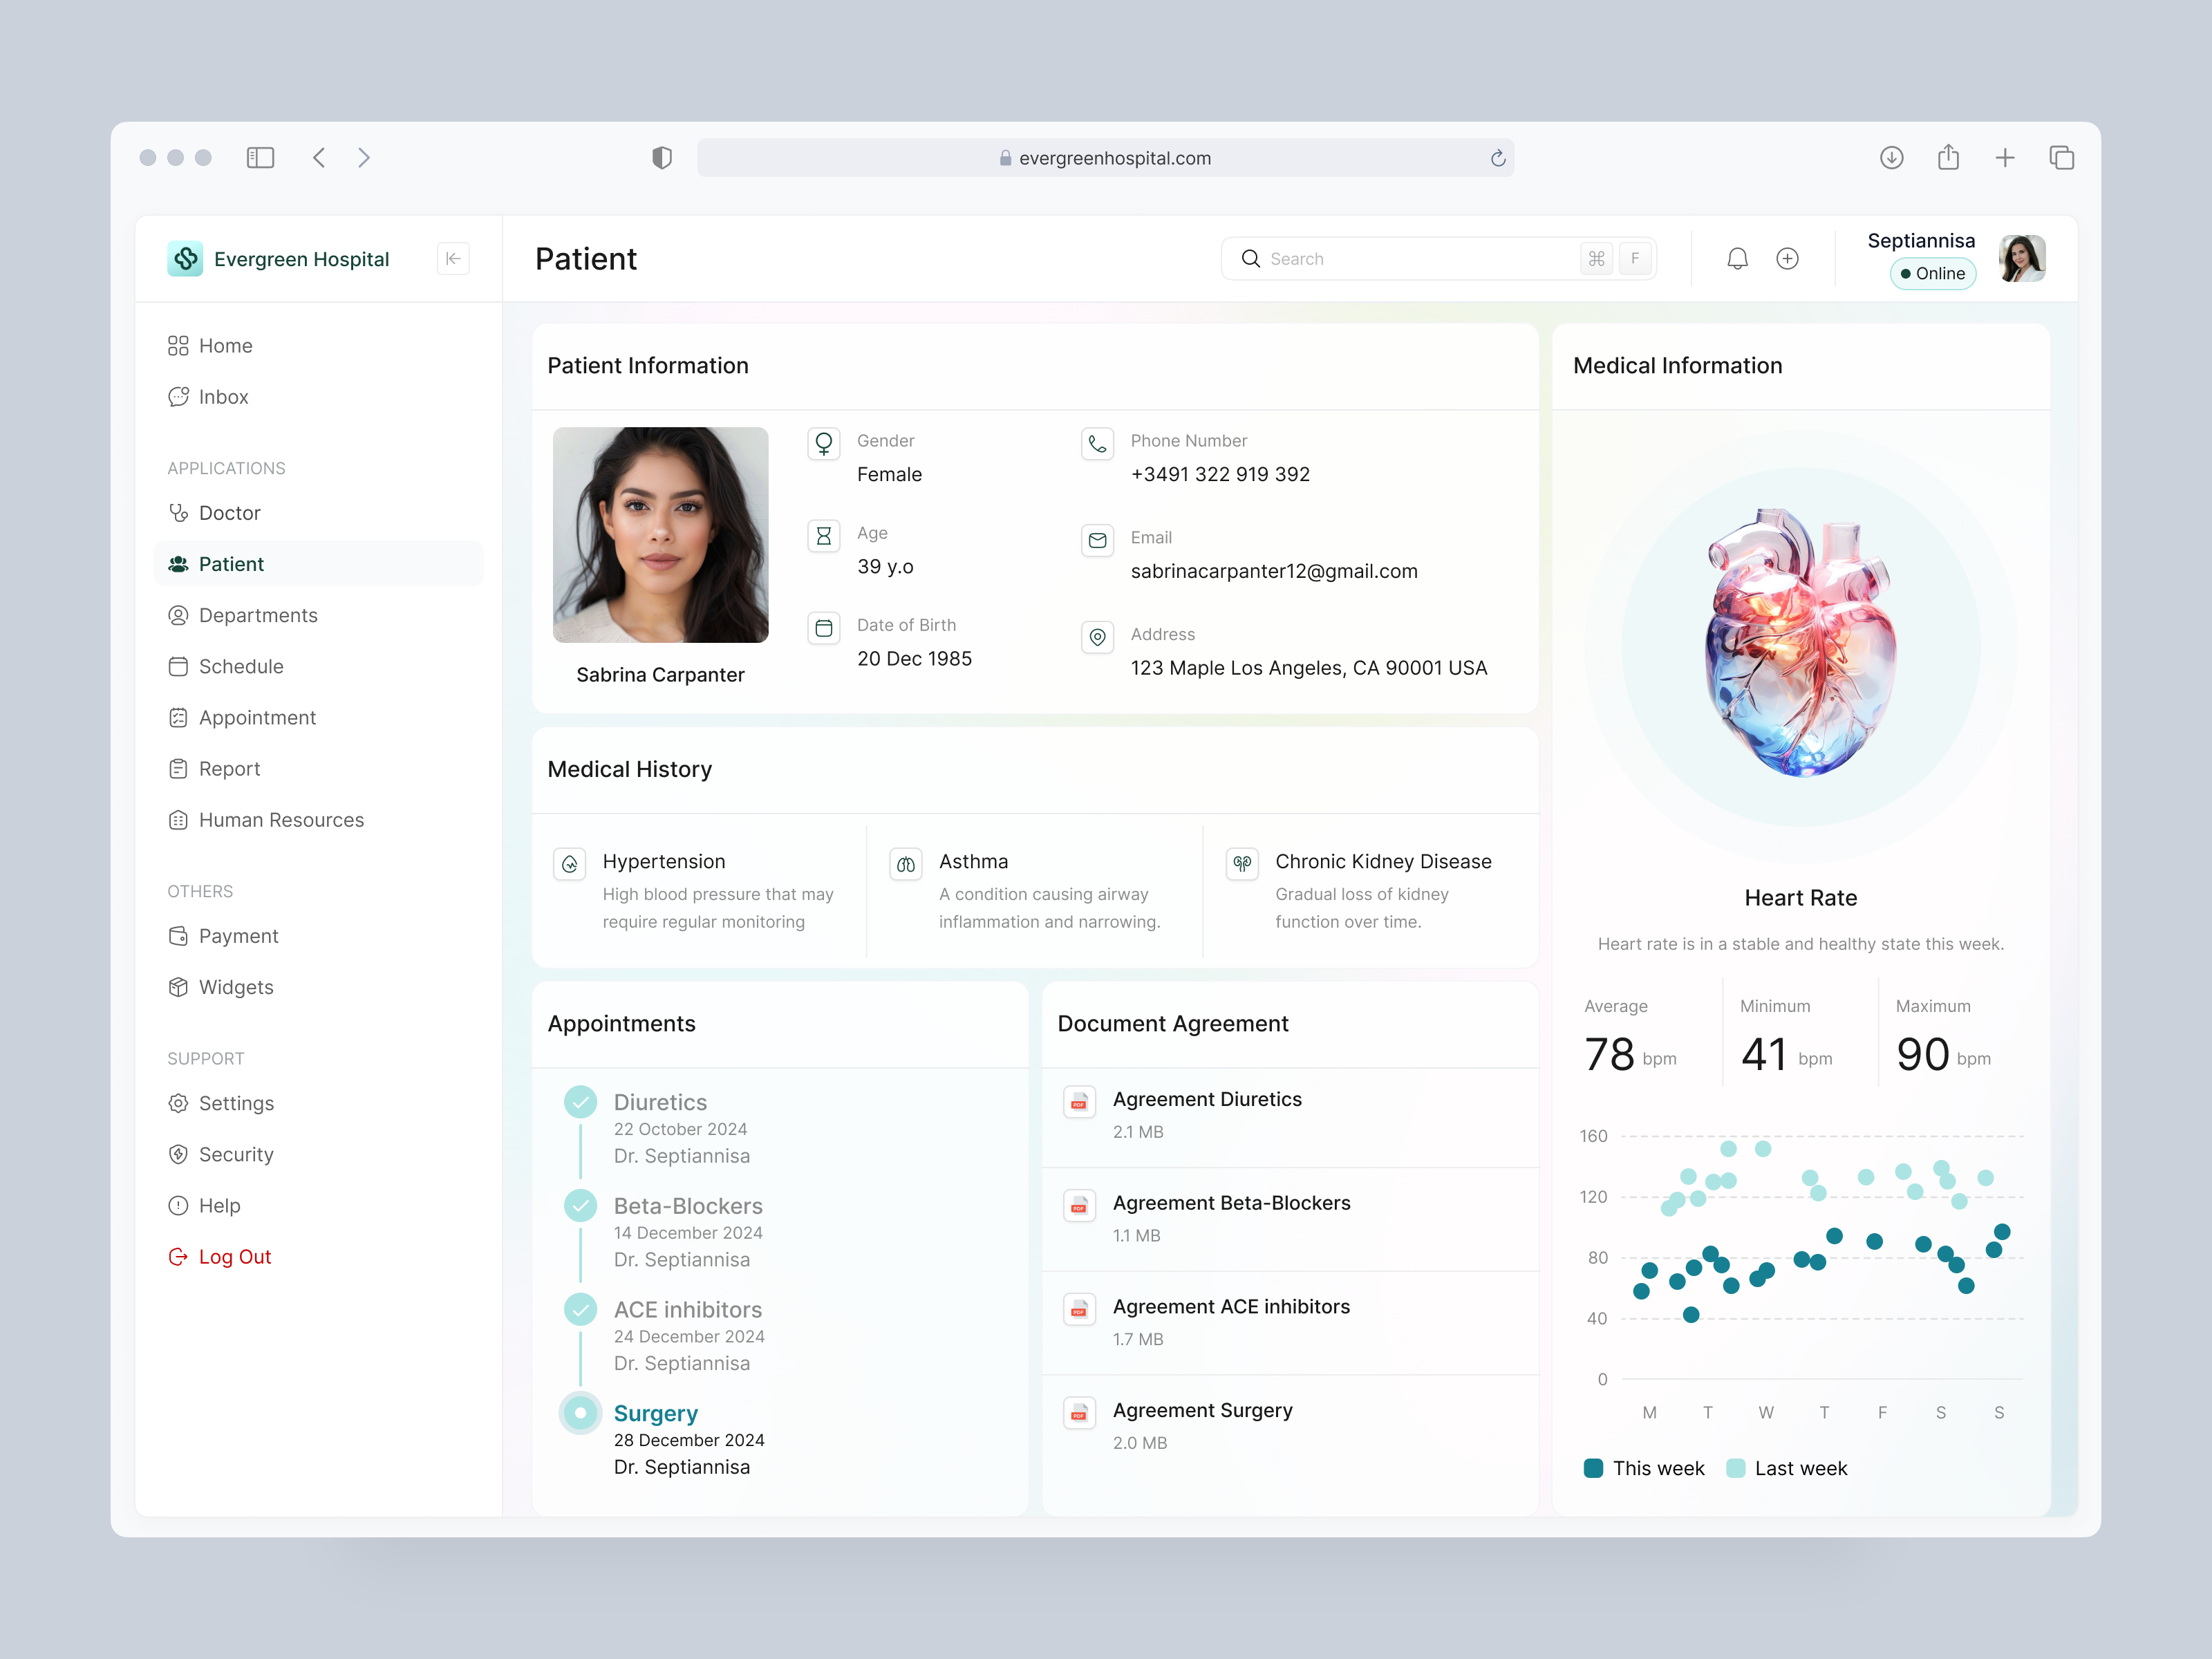Select Payment under Others

coord(238,936)
